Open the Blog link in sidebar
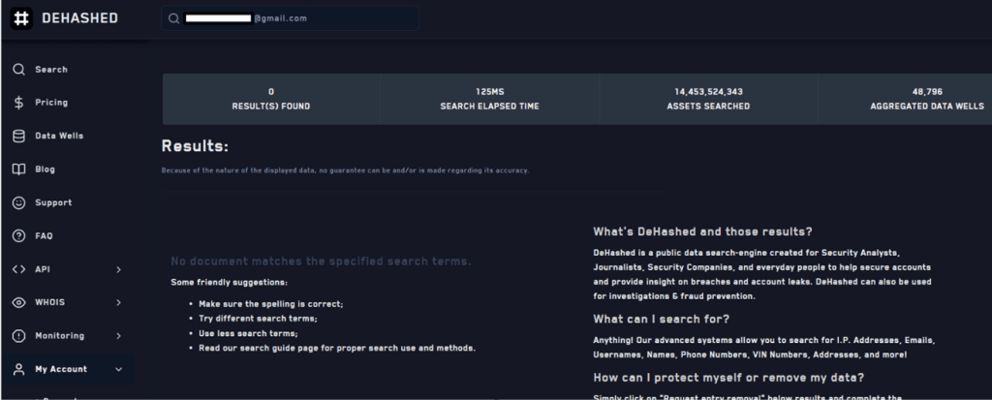The image size is (992, 400). click(x=45, y=169)
